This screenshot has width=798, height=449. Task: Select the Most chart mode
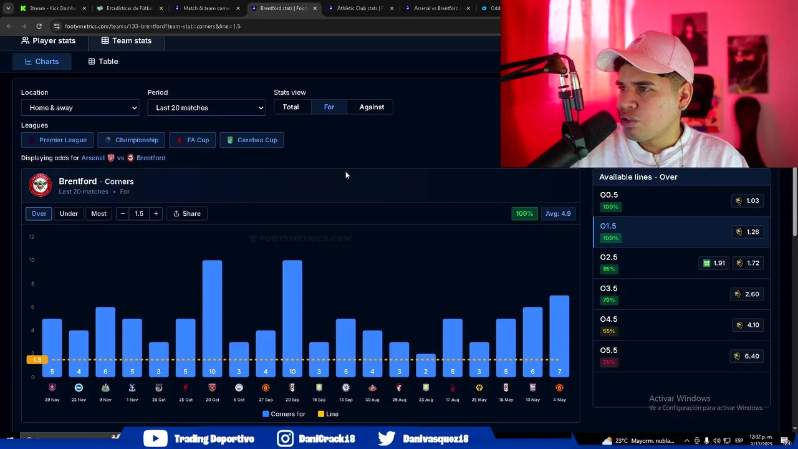click(99, 213)
